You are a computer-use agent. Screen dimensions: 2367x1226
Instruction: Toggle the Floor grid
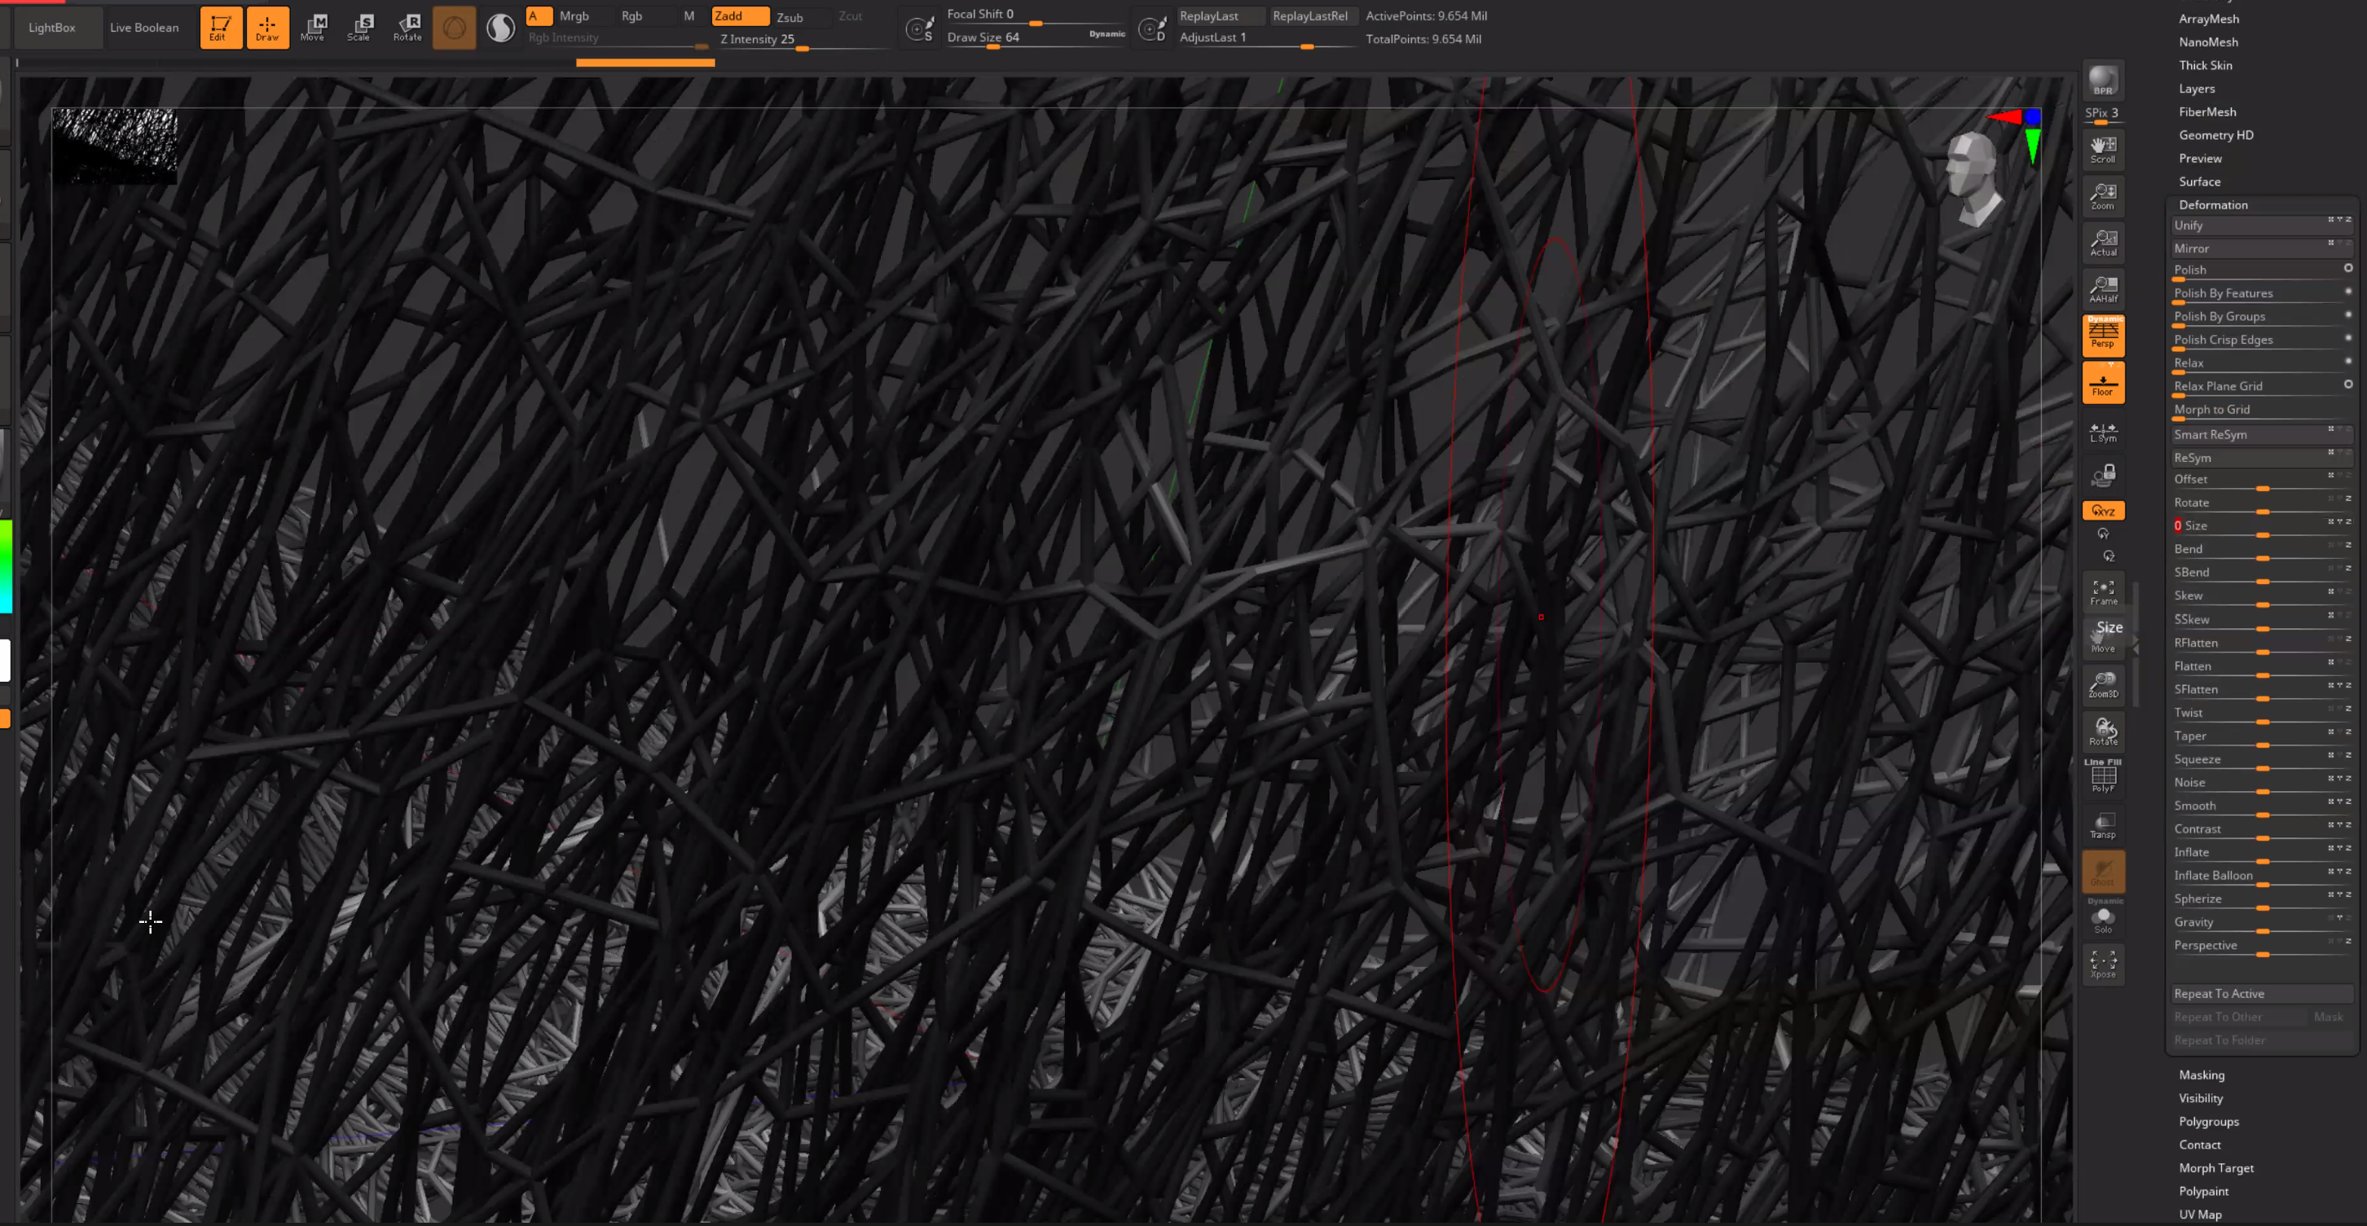2102,383
